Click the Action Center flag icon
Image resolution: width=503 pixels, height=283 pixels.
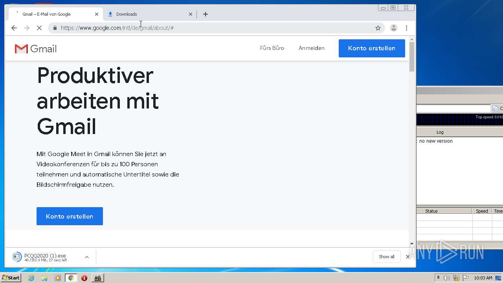(465, 278)
